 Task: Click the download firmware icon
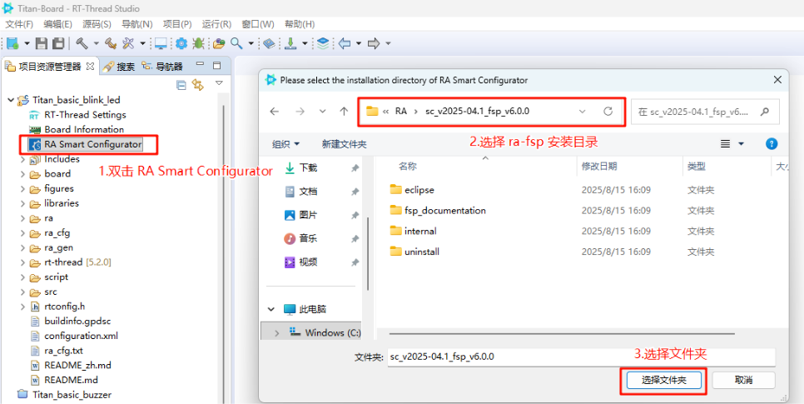[x=290, y=43]
